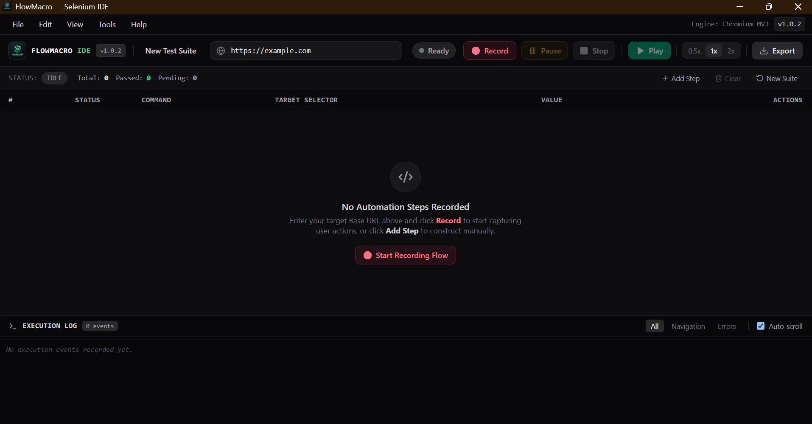
Task: Filter log by Errors
Action: click(x=727, y=326)
